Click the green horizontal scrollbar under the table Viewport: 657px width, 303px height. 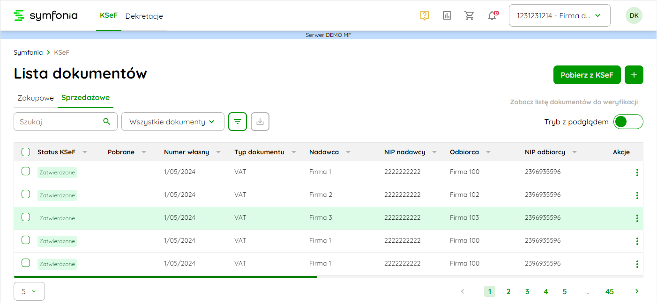(x=165, y=277)
